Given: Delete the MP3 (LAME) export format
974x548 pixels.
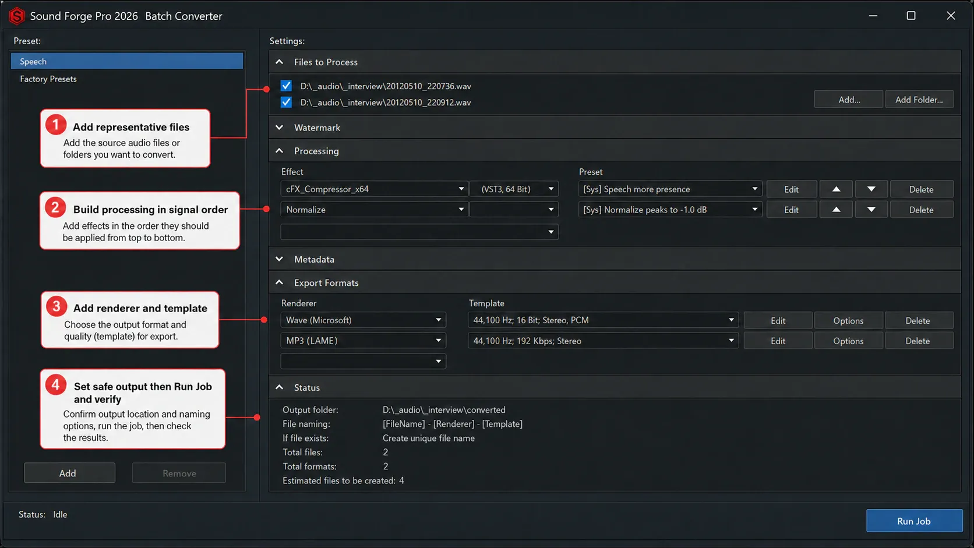Looking at the screenshot, I should (918, 341).
